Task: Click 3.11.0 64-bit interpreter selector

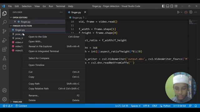Action: tap(179, 106)
